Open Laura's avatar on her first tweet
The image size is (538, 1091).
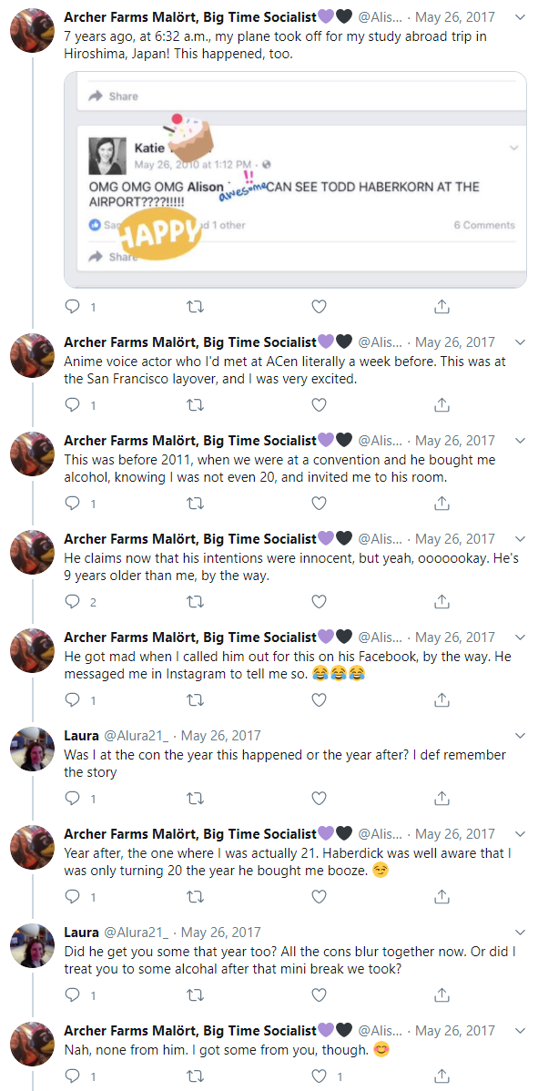(x=32, y=749)
